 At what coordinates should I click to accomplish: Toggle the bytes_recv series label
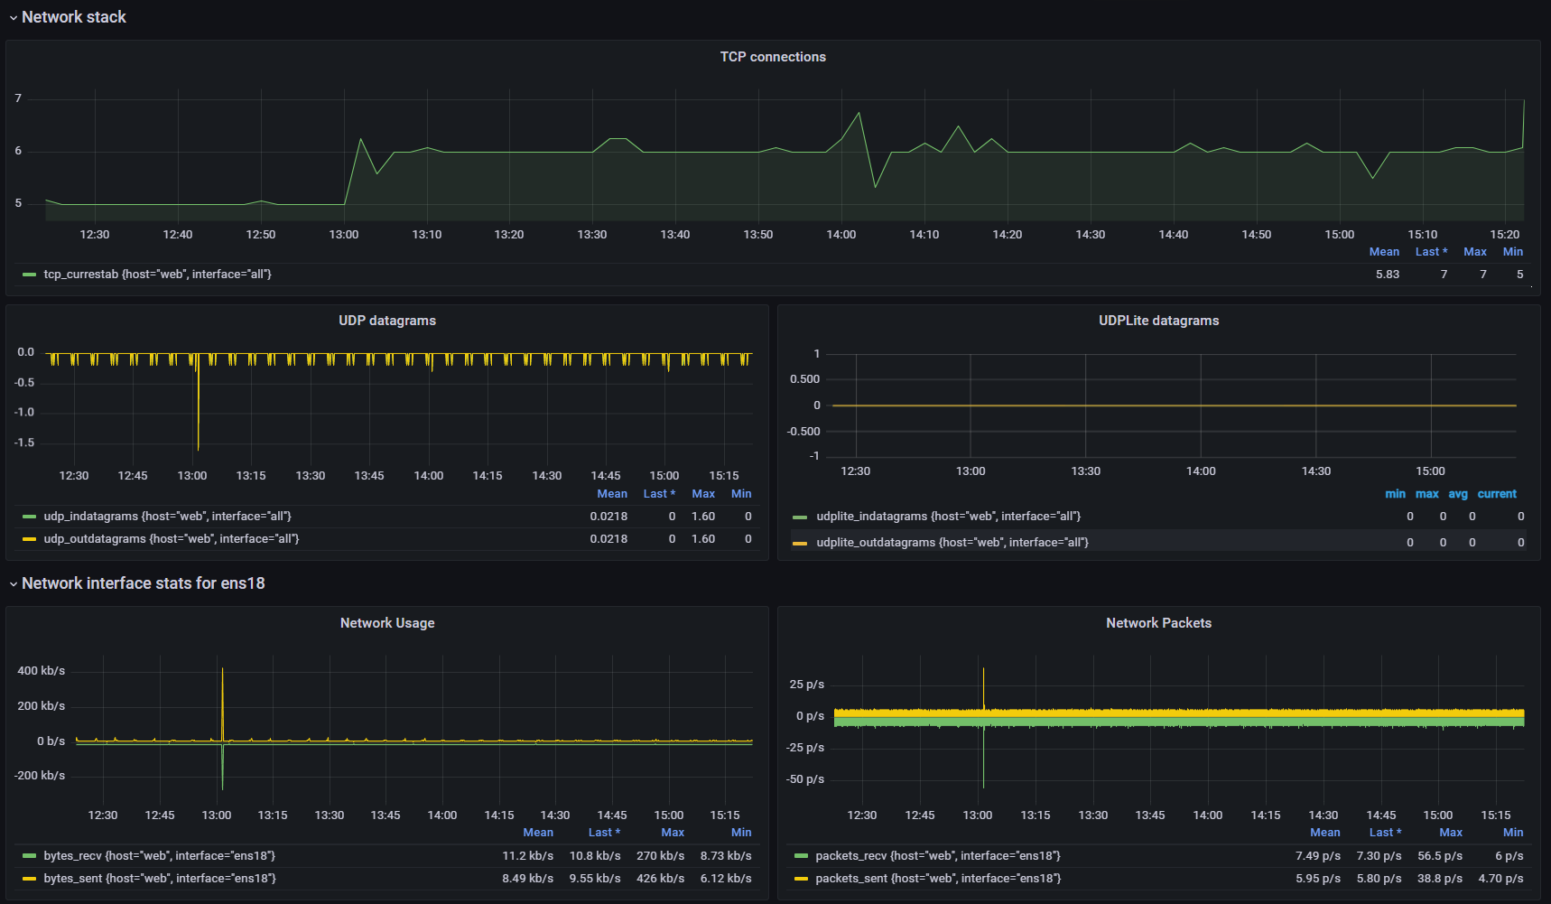pos(159,856)
